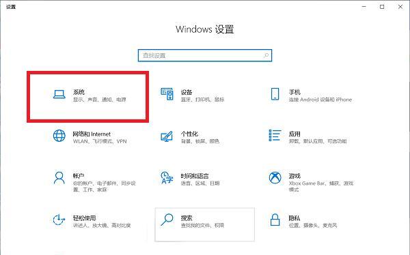Select the 设备 category title
The height and width of the screenshot is (255, 410).
pyautogui.click(x=187, y=92)
